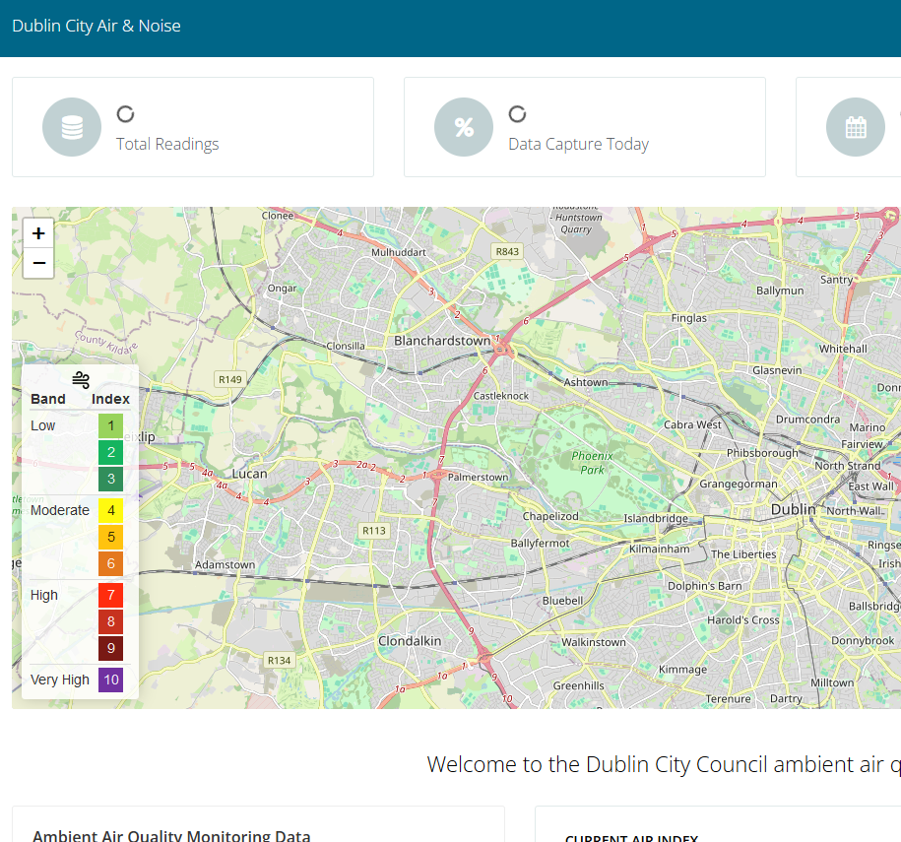Toggle the Moderate band filter in the legend
Image resolution: width=901 pixels, height=842 pixels.
[x=59, y=510]
